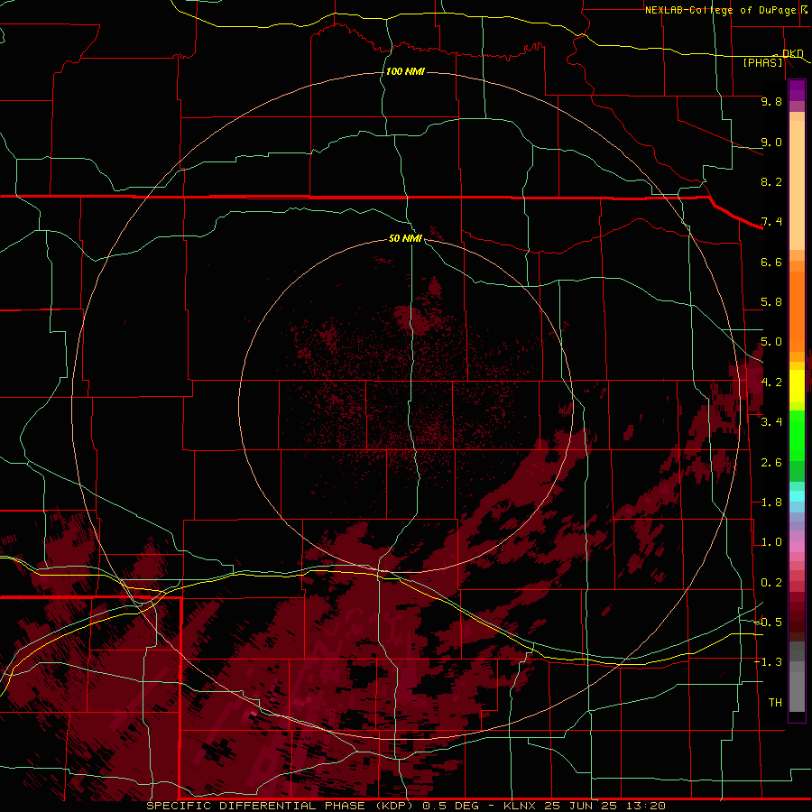
Task: Click the pink segment of the color bar
Action: click(x=797, y=547)
